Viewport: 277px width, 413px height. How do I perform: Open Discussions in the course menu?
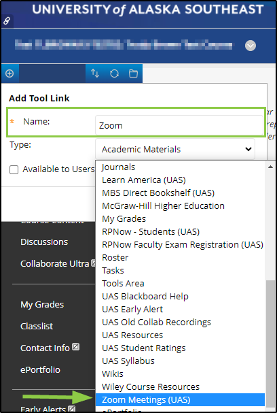tap(44, 242)
